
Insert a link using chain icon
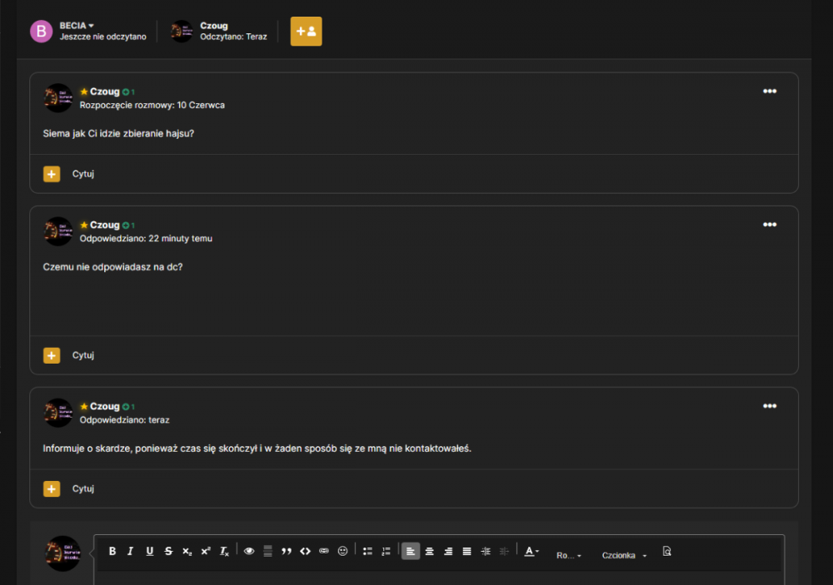323,551
